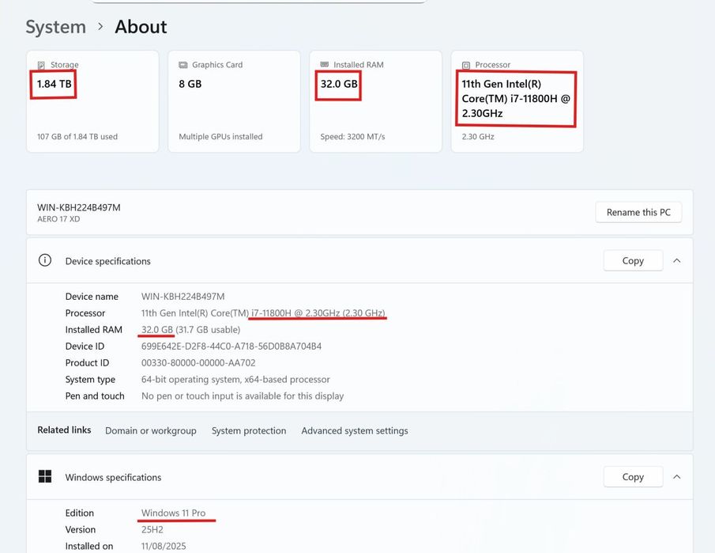Image resolution: width=715 pixels, height=553 pixels.
Task: Copy the Windows specifications
Action: pyautogui.click(x=633, y=477)
